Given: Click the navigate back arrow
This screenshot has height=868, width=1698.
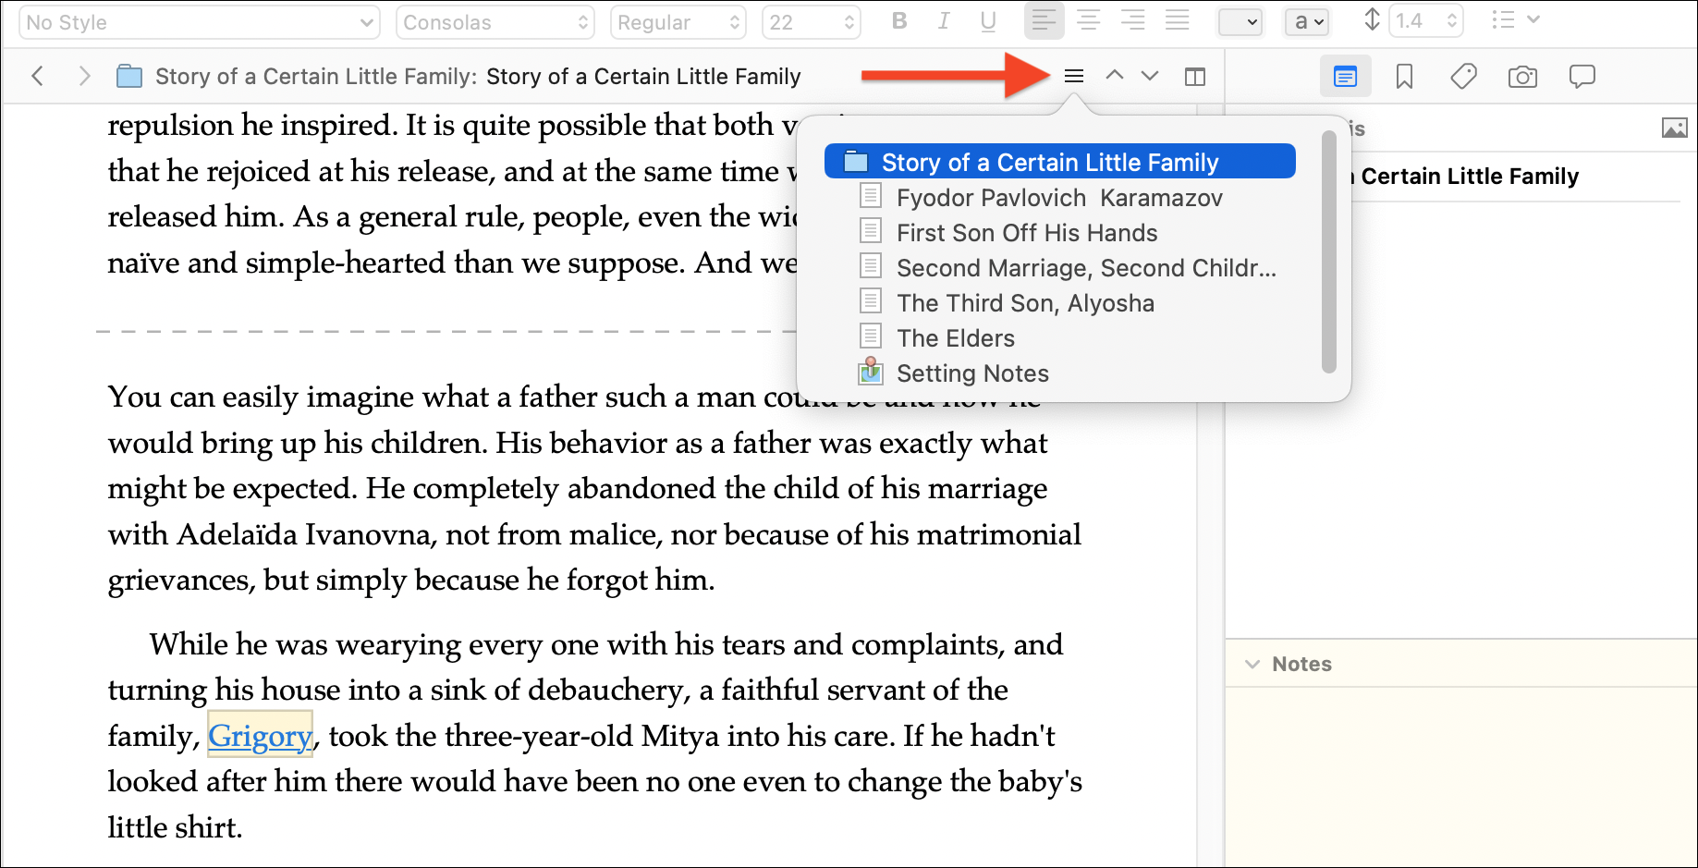Looking at the screenshot, I should click(x=38, y=77).
